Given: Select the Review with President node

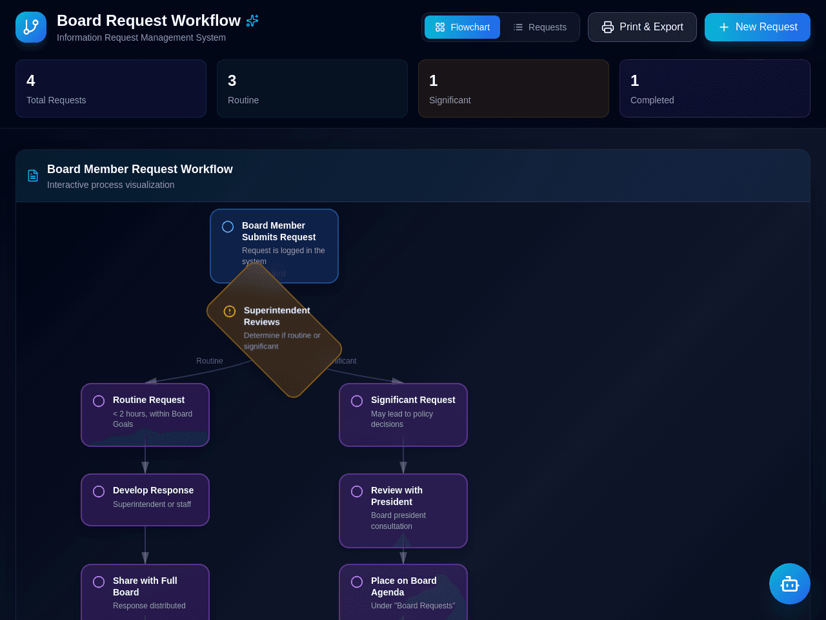Looking at the screenshot, I should click(x=403, y=511).
